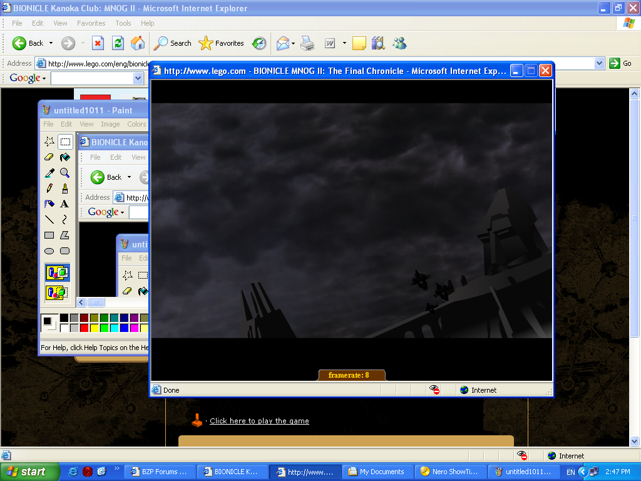
Task: Open the Image menu in Paint
Action: (x=110, y=124)
